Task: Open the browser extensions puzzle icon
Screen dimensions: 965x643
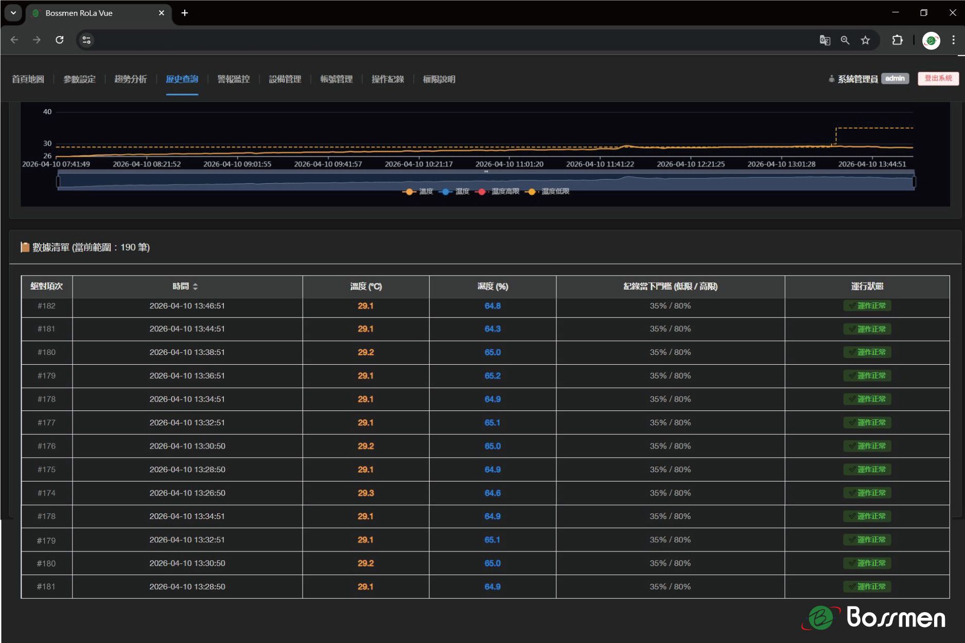Action: point(898,40)
